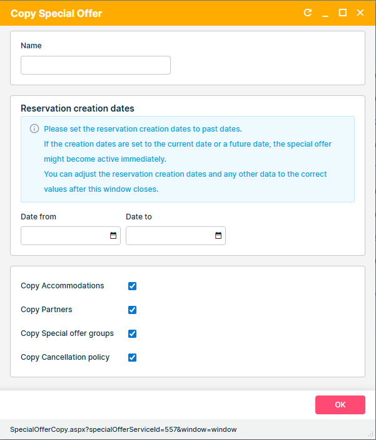Image resolution: width=376 pixels, height=440 pixels.
Task: Untick the Copy Cancellation policy checkbox
Action: point(132,358)
